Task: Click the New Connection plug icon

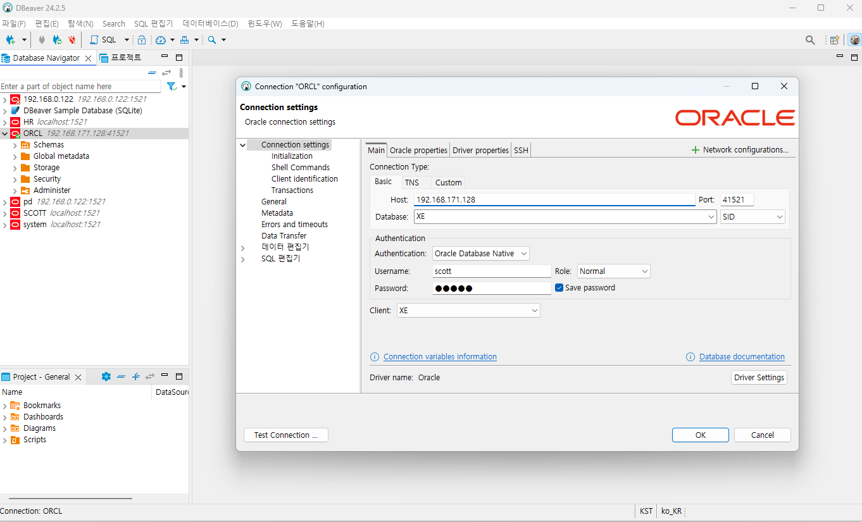Action: pyautogui.click(x=11, y=40)
